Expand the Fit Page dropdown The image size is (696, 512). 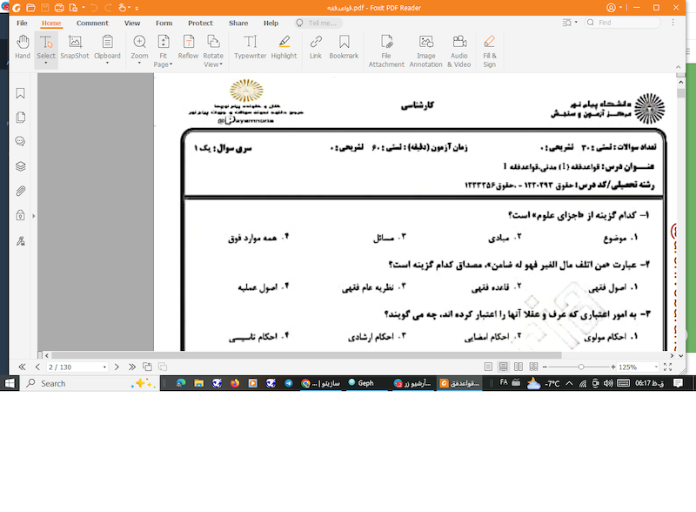click(x=171, y=64)
